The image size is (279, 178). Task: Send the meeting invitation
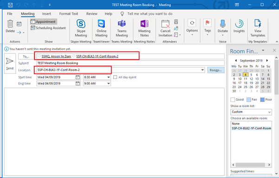10,64
